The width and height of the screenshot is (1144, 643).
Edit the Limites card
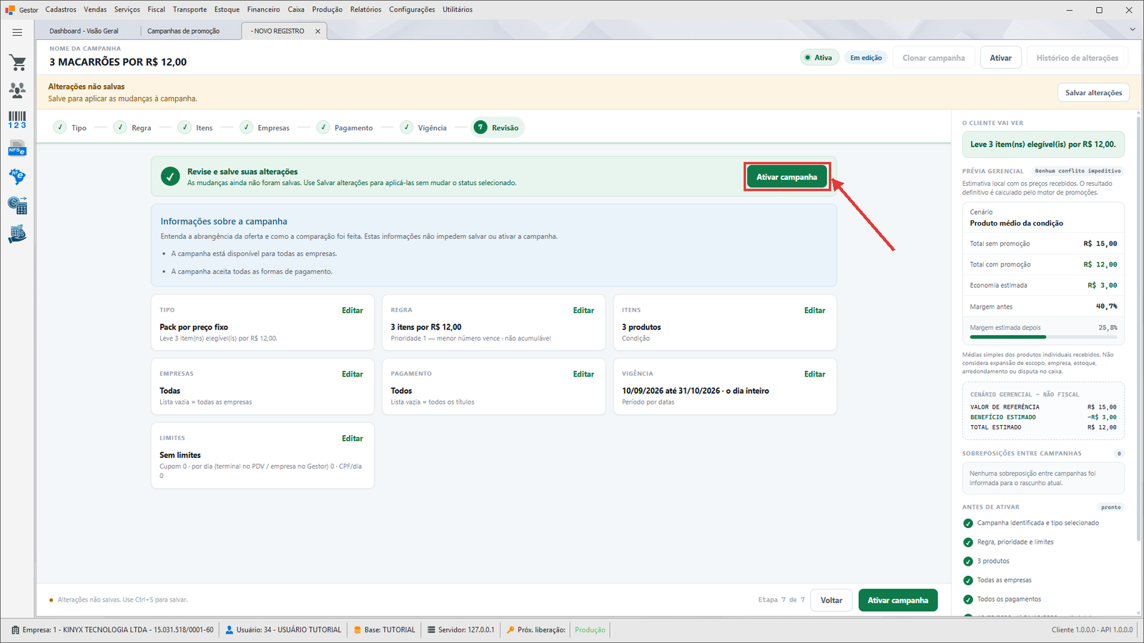(352, 439)
